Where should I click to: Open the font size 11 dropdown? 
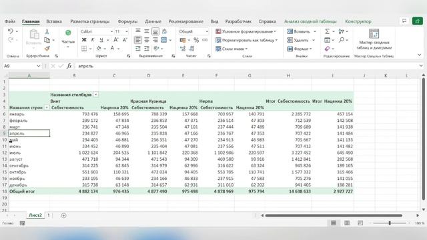point(126,31)
